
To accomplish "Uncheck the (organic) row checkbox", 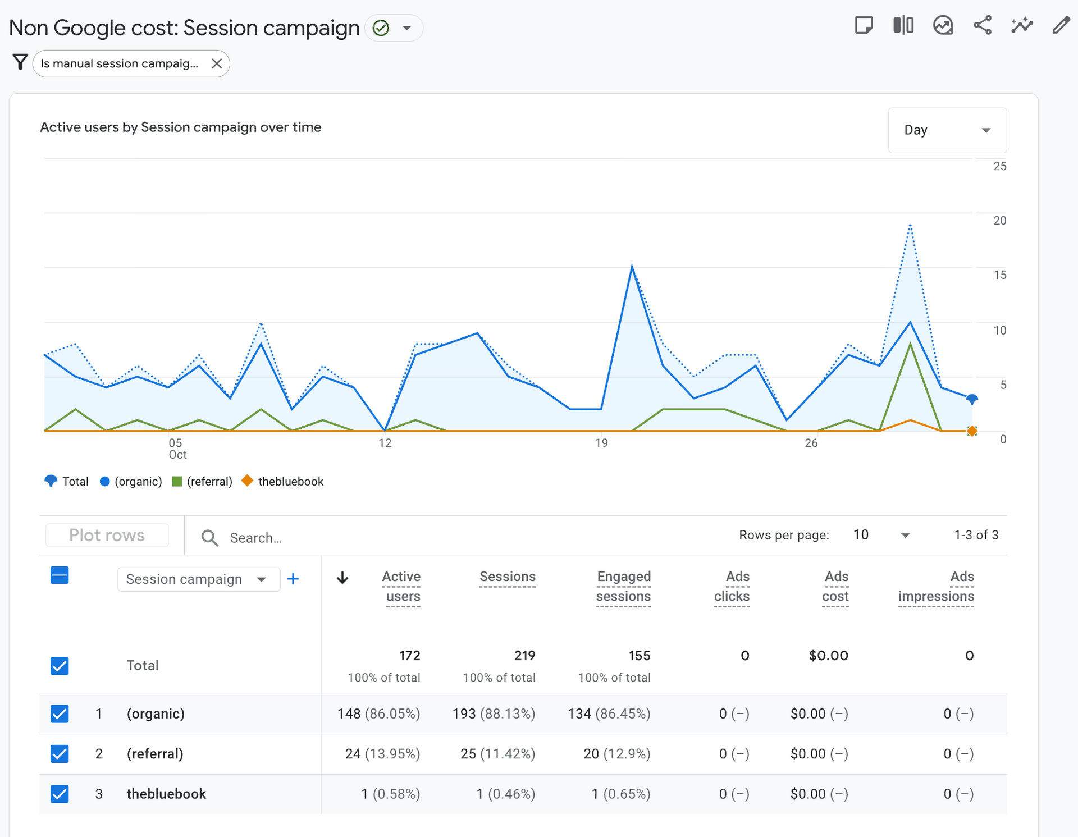I will point(60,713).
